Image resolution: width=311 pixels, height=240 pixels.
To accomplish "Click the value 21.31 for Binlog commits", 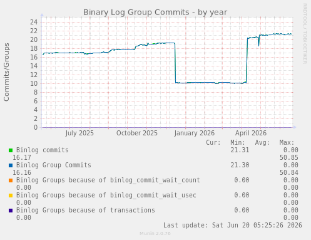I will pyautogui.click(x=240, y=150).
